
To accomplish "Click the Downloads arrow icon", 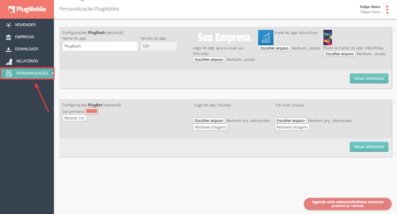I will click(9, 49).
